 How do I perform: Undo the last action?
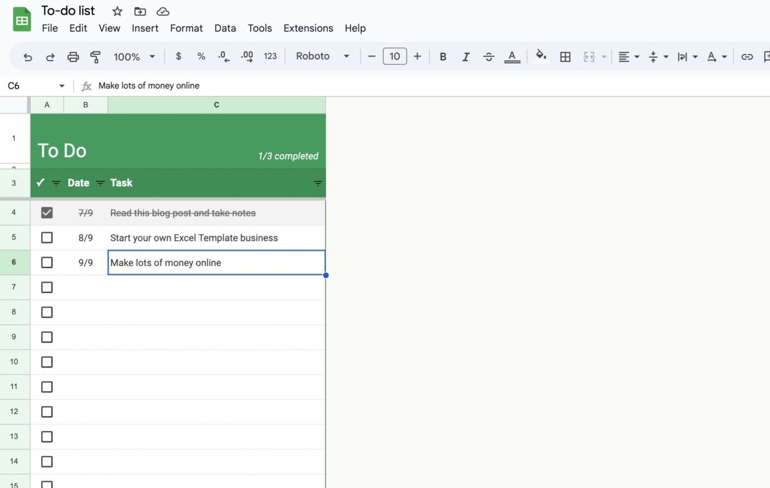coord(27,56)
